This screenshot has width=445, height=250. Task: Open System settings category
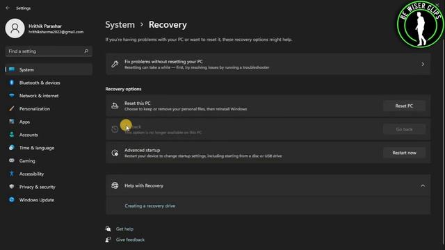[49, 69]
